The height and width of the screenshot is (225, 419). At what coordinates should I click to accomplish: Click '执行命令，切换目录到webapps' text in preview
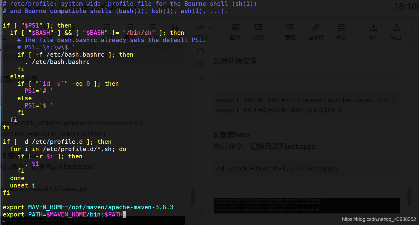click(x=264, y=147)
